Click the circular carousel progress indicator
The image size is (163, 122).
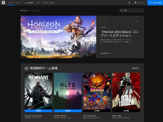coord(136,21)
